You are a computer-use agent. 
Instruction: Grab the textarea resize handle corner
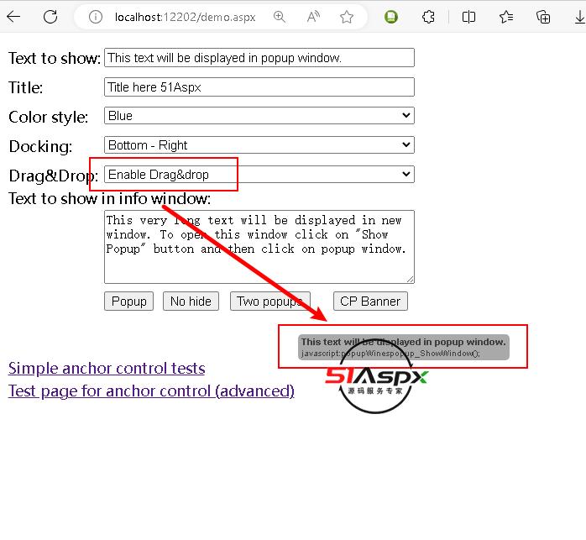pyautogui.click(x=411, y=280)
